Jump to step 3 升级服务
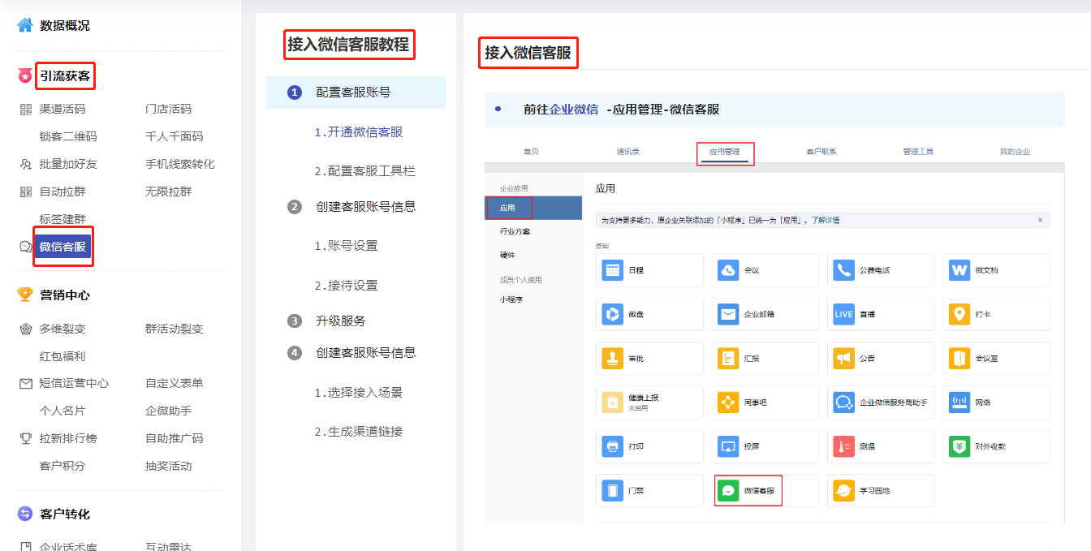The width and height of the screenshot is (1091, 551). 340,321
